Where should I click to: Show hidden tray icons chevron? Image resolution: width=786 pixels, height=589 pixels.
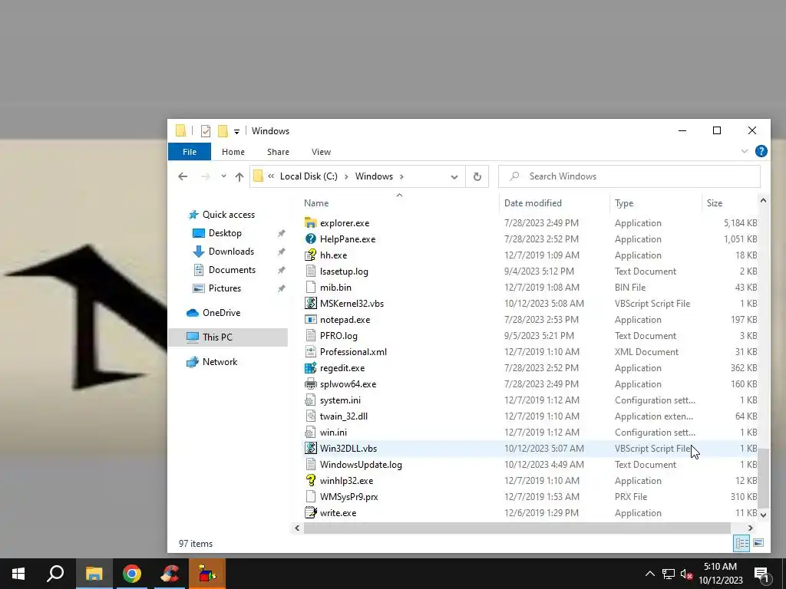point(649,574)
